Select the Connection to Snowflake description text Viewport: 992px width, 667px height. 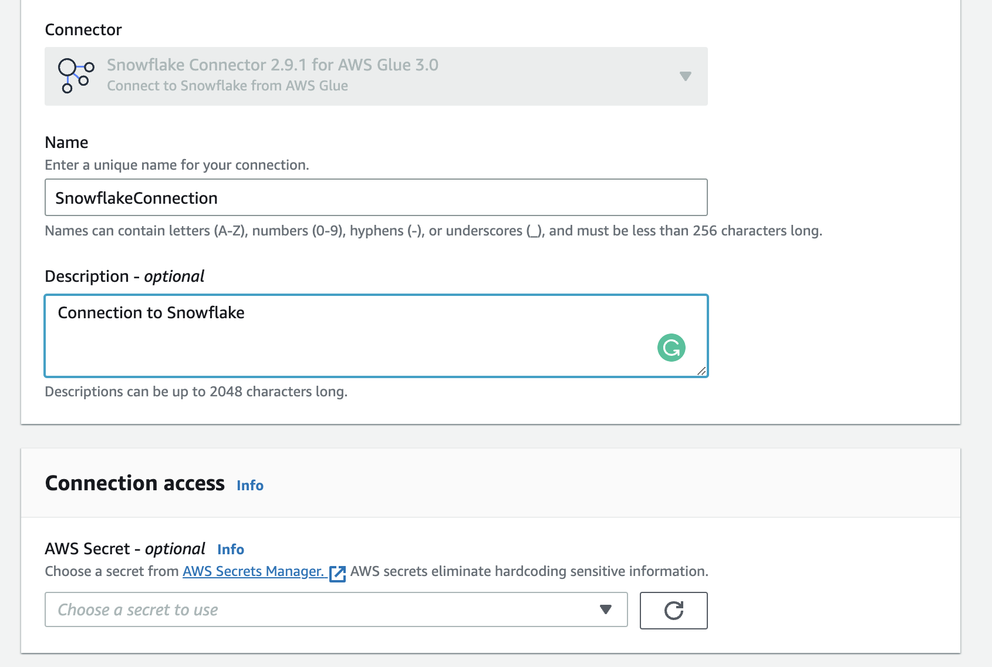coord(151,312)
